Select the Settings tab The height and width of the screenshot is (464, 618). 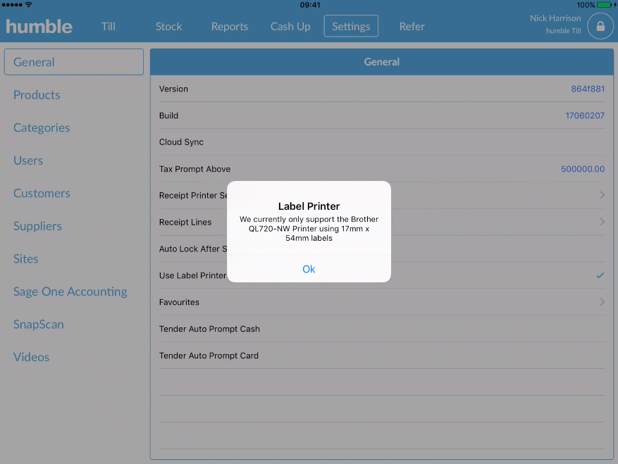click(351, 26)
